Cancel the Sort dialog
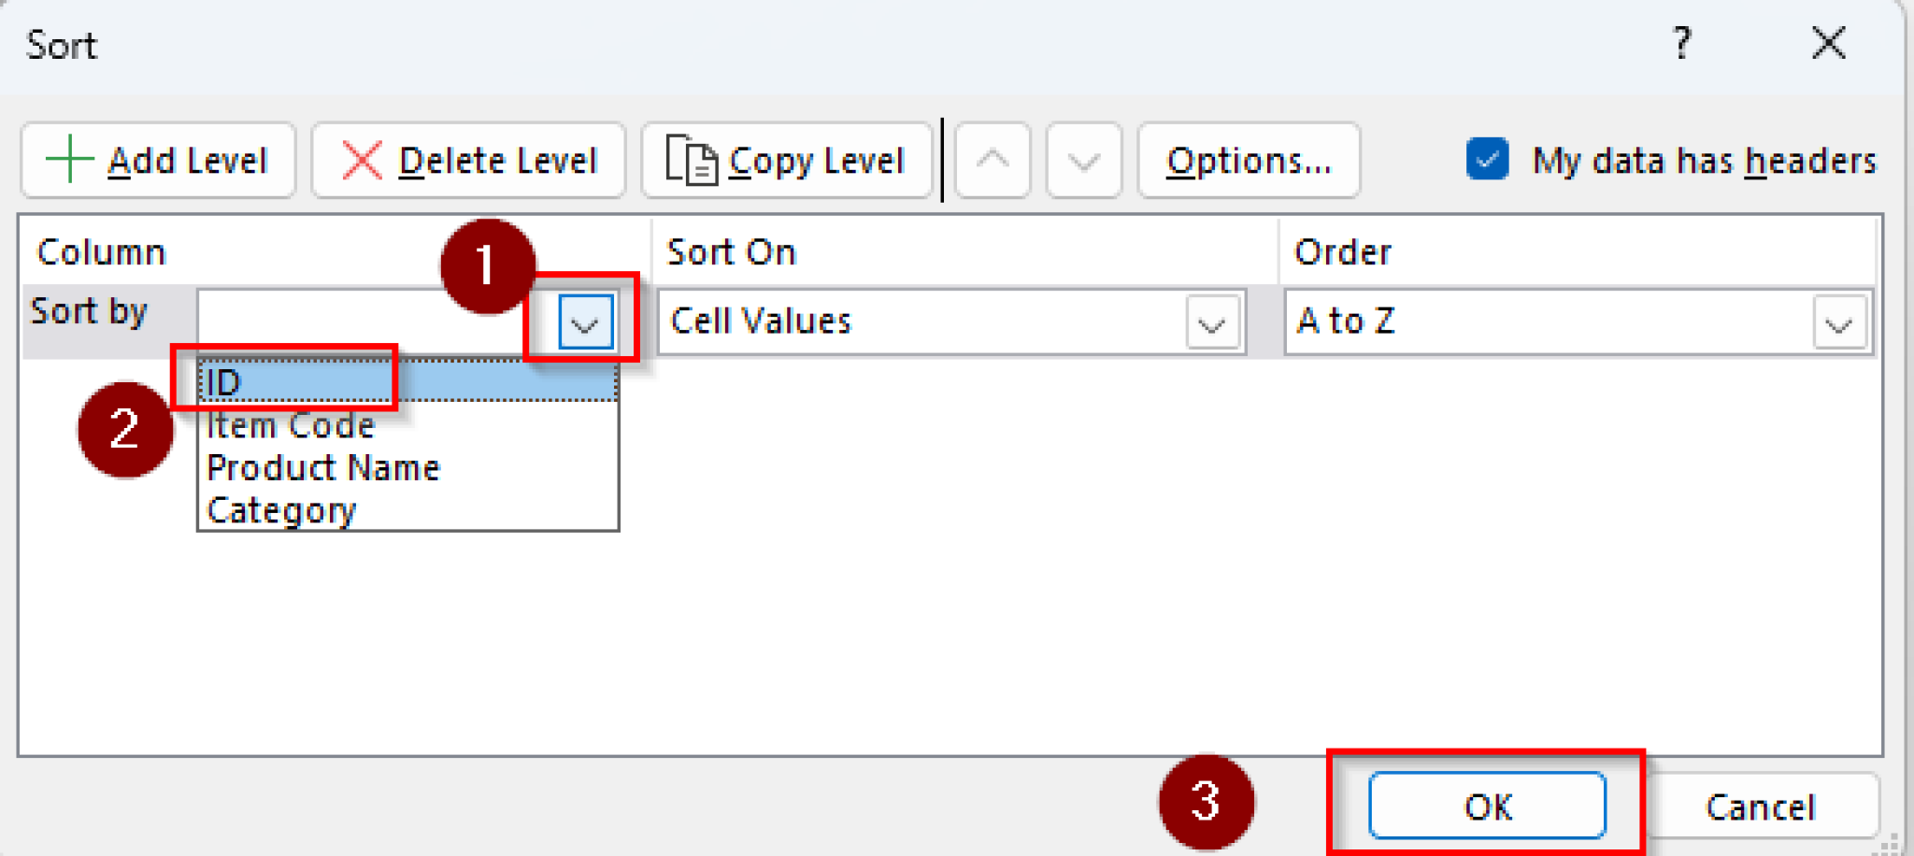Screen dimensions: 1914x856 [1761, 806]
